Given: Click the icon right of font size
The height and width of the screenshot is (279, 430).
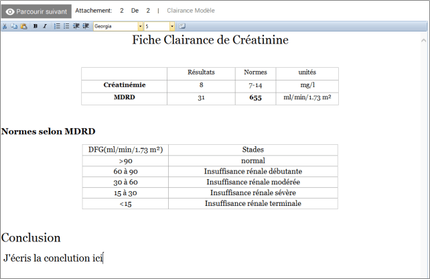Looking at the screenshot, I should [x=182, y=26].
